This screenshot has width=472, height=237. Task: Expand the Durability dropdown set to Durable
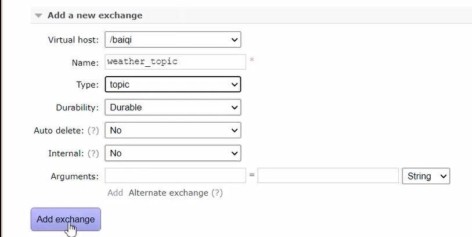172,107
